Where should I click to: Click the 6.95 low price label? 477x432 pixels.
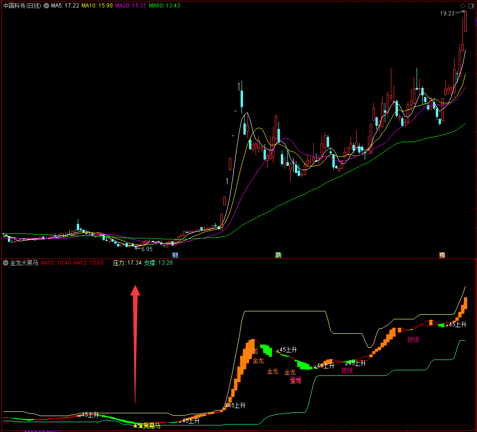tap(147, 249)
